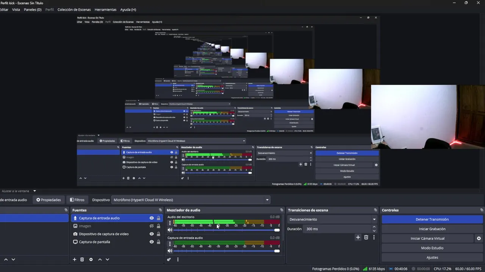Show the Imagen source

coord(152,226)
